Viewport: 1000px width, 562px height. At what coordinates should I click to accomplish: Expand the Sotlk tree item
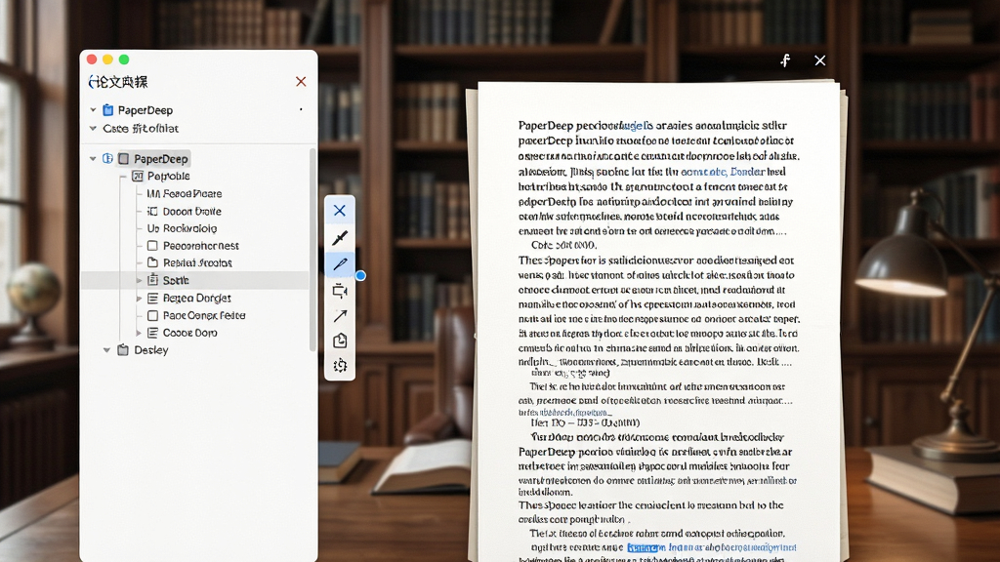tap(139, 280)
